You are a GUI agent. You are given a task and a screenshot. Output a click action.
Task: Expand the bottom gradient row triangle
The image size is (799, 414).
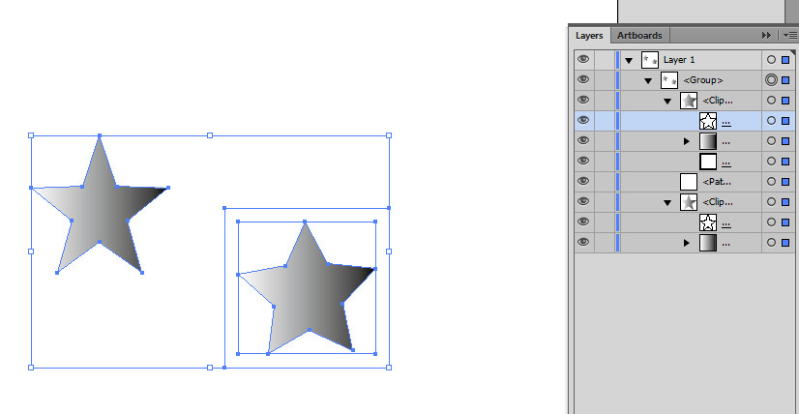(x=687, y=243)
